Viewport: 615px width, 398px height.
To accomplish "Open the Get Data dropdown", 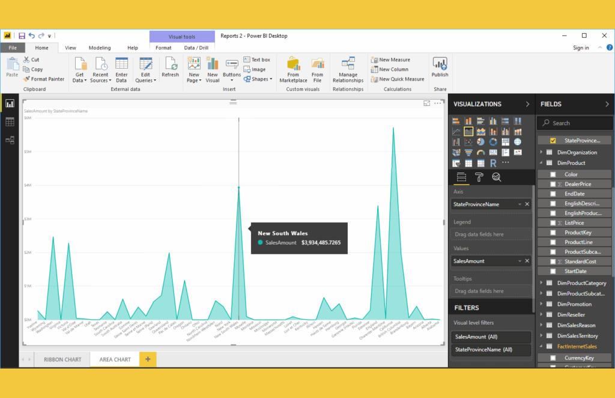I will 80,71.
